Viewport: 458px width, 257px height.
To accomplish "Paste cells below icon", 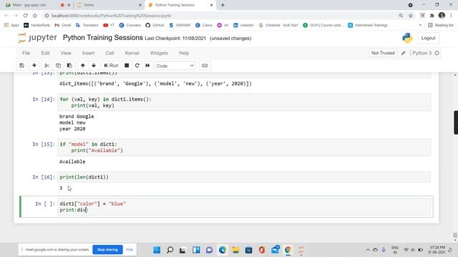I will (69, 66).
